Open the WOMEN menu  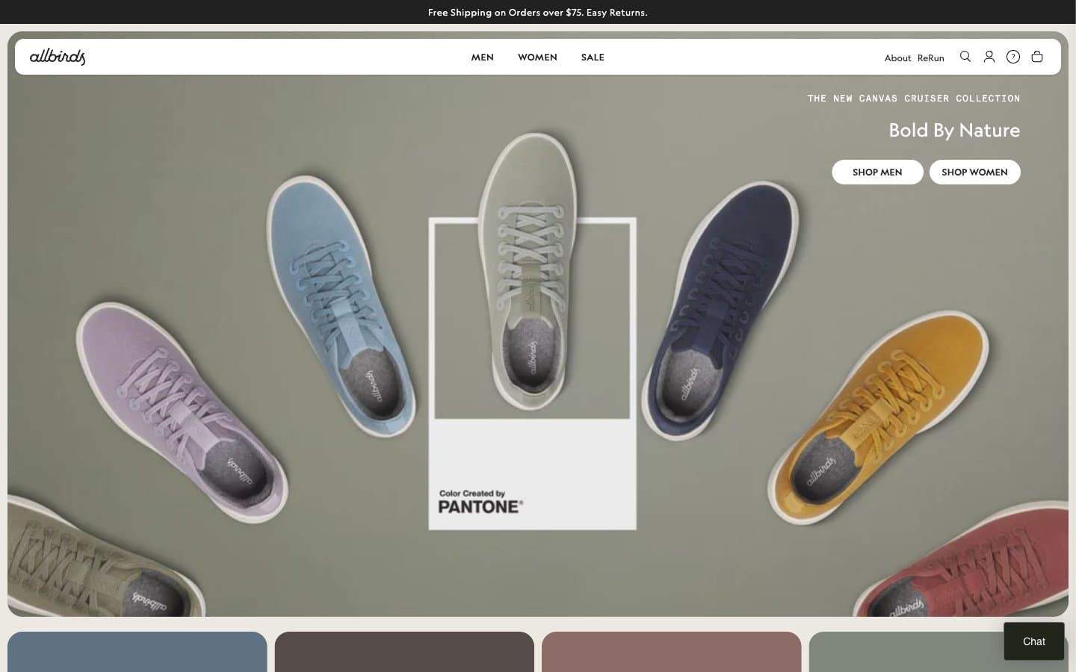coord(537,57)
